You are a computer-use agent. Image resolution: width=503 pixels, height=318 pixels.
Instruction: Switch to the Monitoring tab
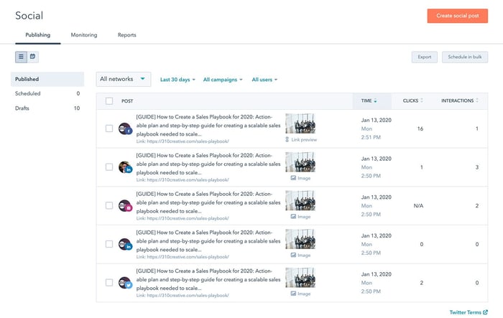click(84, 35)
